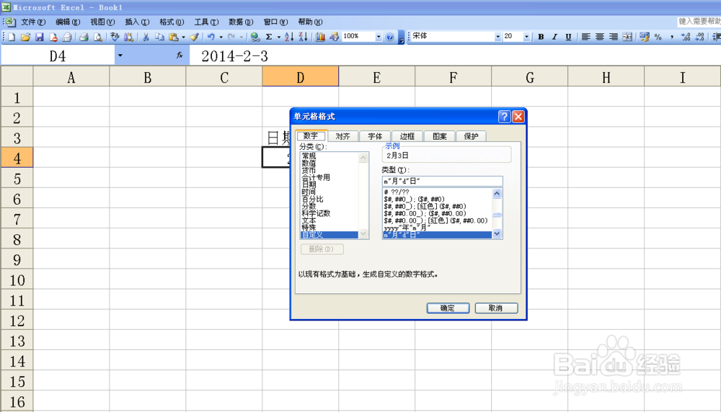Click the Cut scissors icon
This screenshot has width=721, height=412.
pyautogui.click(x=146, y=37)
